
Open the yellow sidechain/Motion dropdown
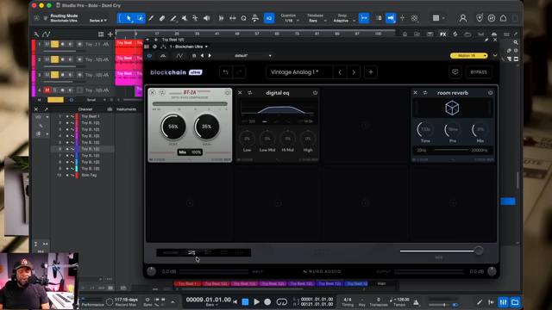(x=469, y=55)
